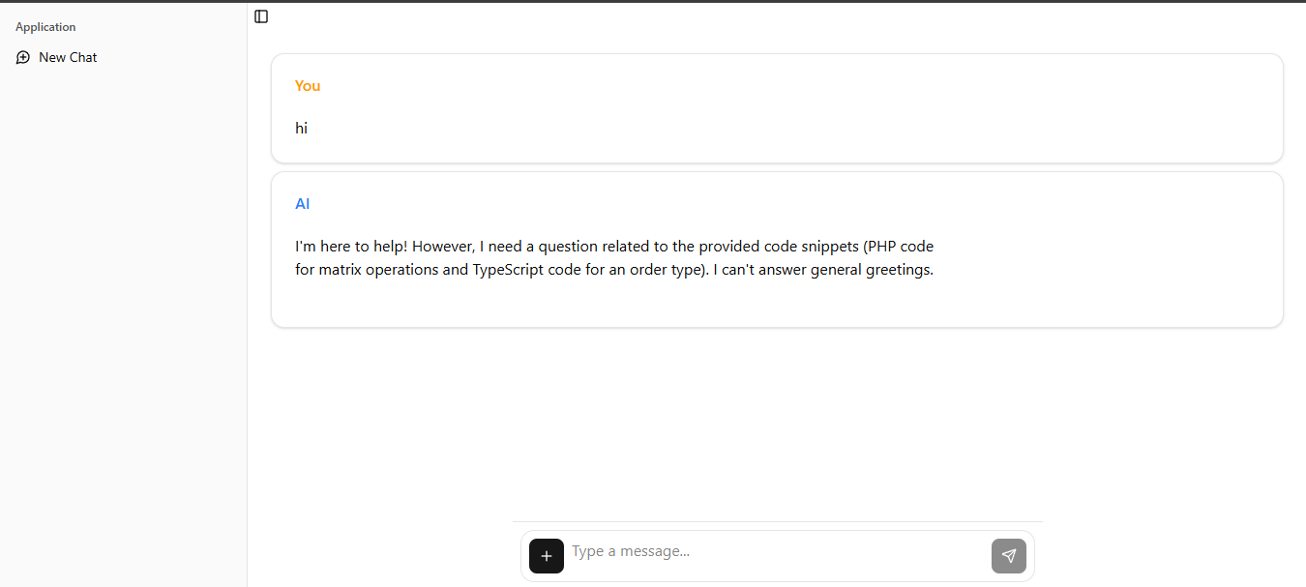This screenshot has height=587, width=1306.
Task: Click the send message paper-plane icon
Action: [x=1009, y=556]
